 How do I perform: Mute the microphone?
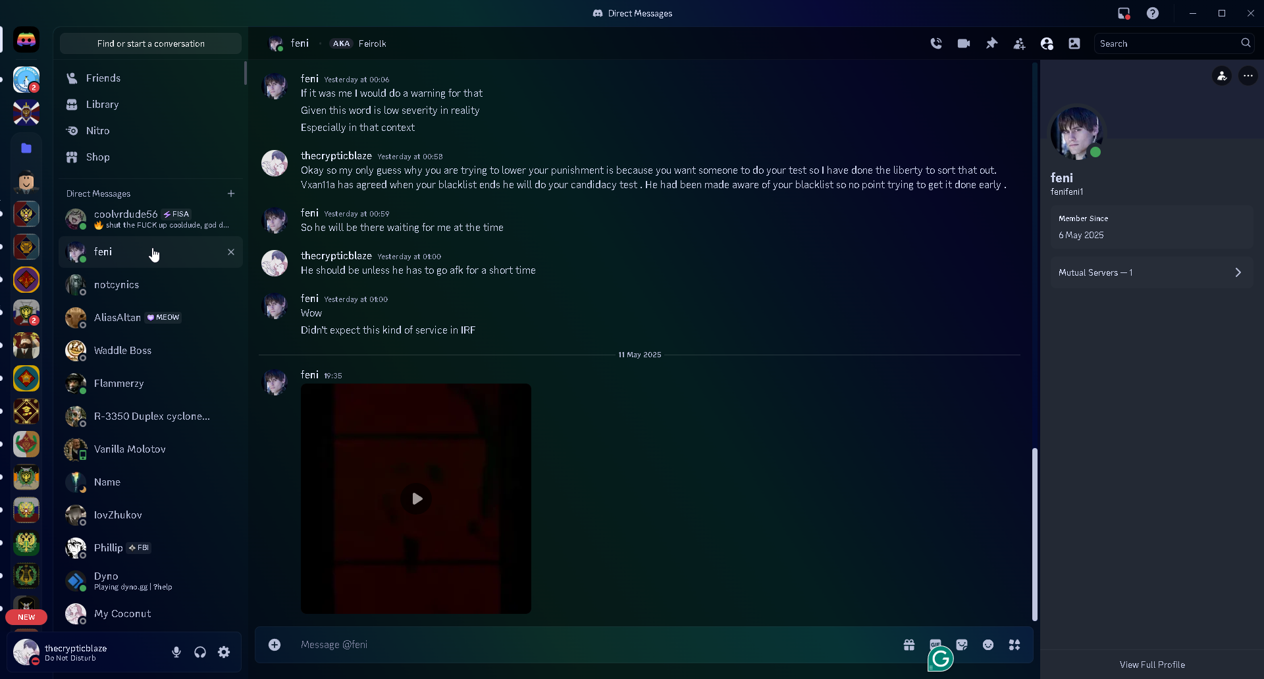(x=176, y=652)
